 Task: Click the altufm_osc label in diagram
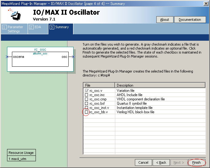tap(40, 54)
